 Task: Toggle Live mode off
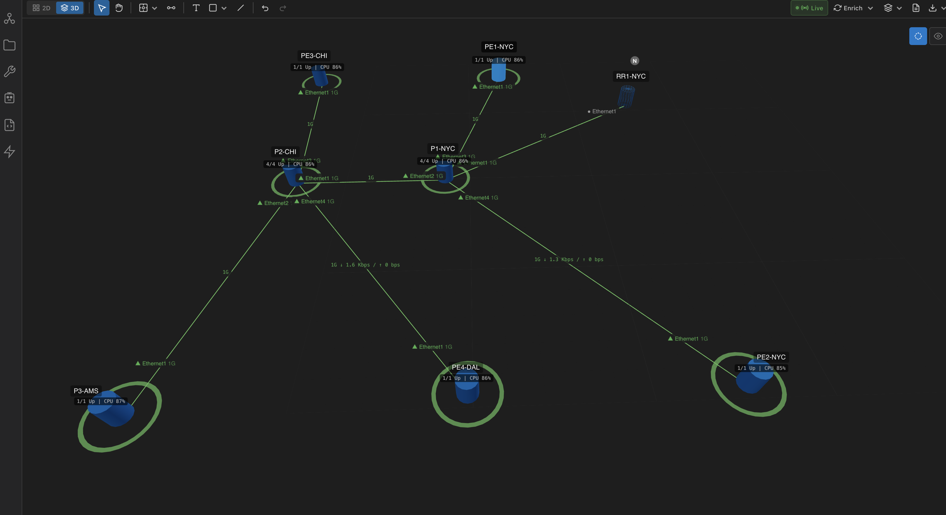pyautogui.click(x=809, y=8)
